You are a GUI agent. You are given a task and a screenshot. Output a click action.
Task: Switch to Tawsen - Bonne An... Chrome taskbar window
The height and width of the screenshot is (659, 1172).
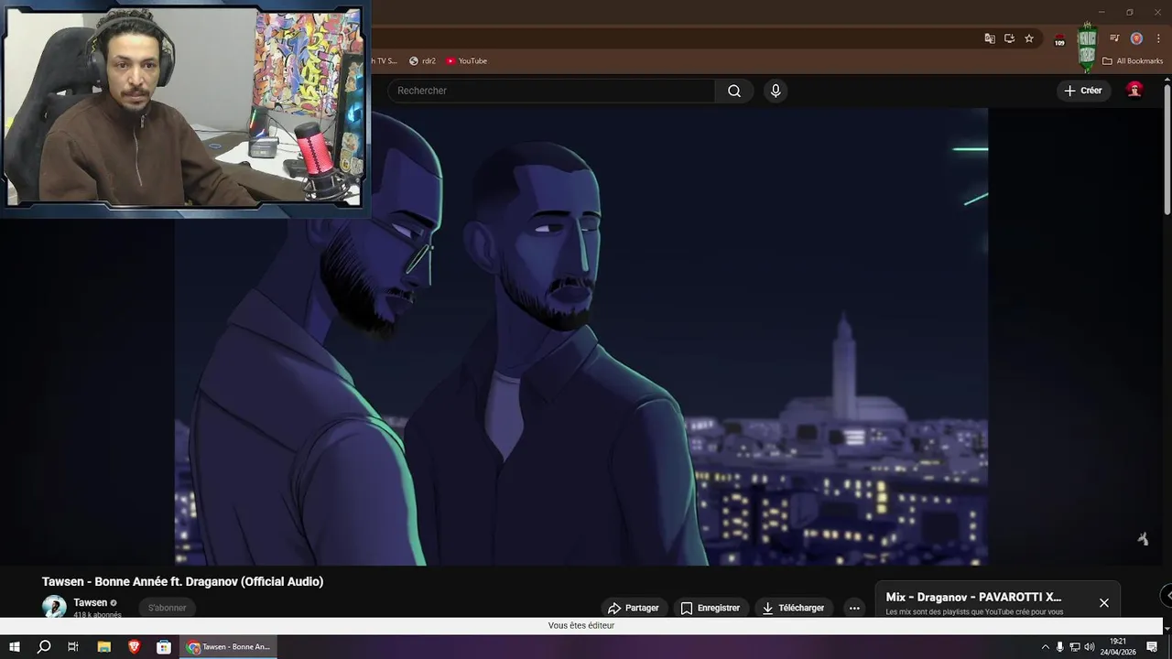tap(229, 647)
